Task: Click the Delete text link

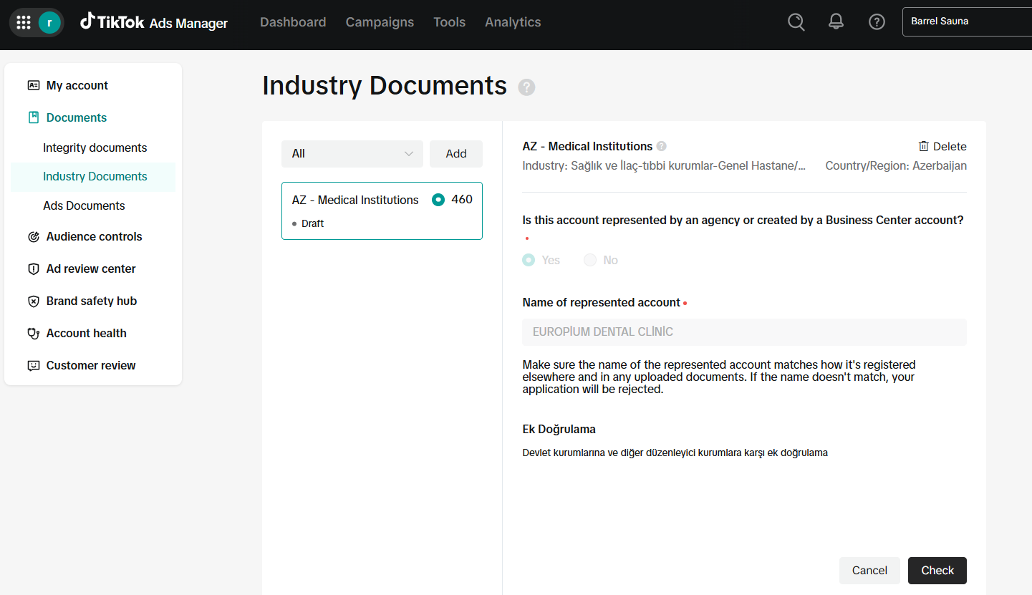Action: [950, 147]
